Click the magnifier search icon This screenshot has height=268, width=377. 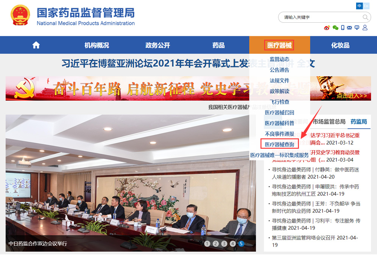[x=366, y=17]
